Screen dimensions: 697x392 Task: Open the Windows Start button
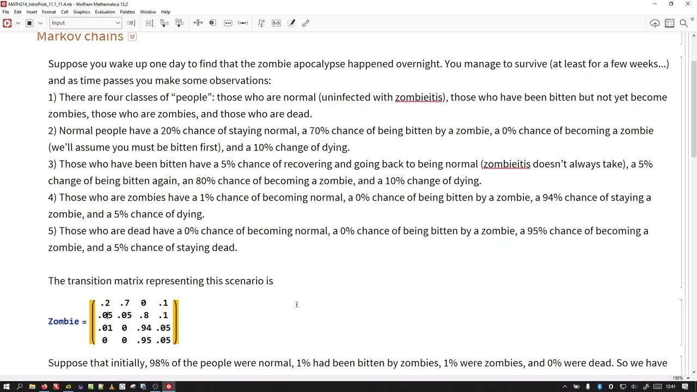click(7, 387)
